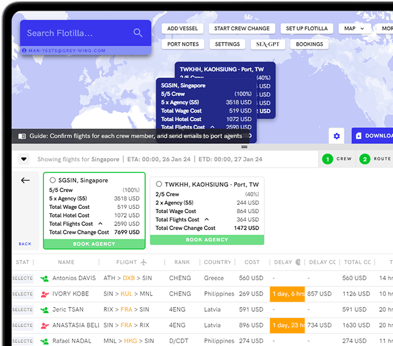Click the clock icon in DELAY header
393x346 pixels.
click(x=298, y=262)
